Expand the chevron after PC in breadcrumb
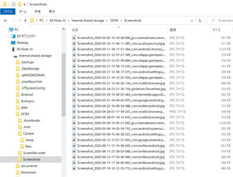The height and width of the screenshot is (177, 233). [x=46, y=21]
